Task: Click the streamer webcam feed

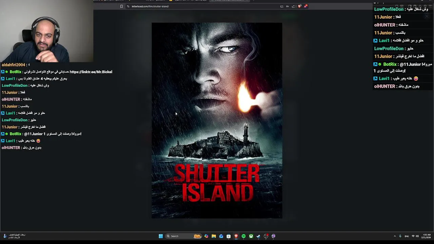Action: [x=46, y=31]
